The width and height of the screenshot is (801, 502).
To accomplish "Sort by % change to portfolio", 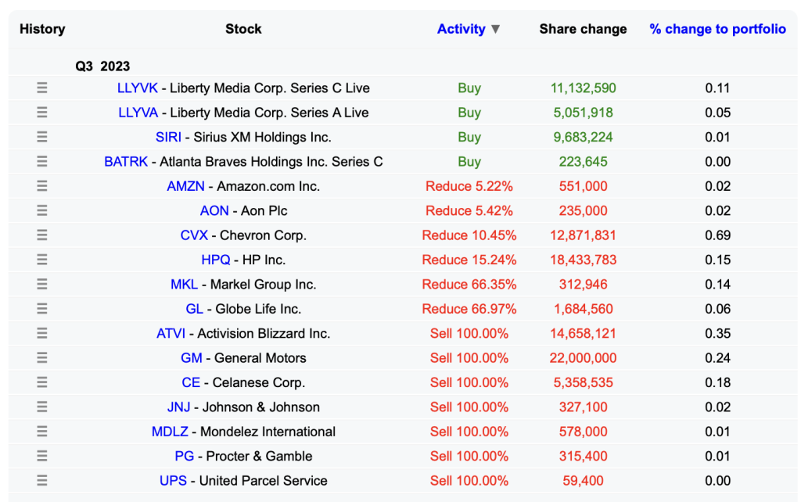I will (x=717, y=29).
